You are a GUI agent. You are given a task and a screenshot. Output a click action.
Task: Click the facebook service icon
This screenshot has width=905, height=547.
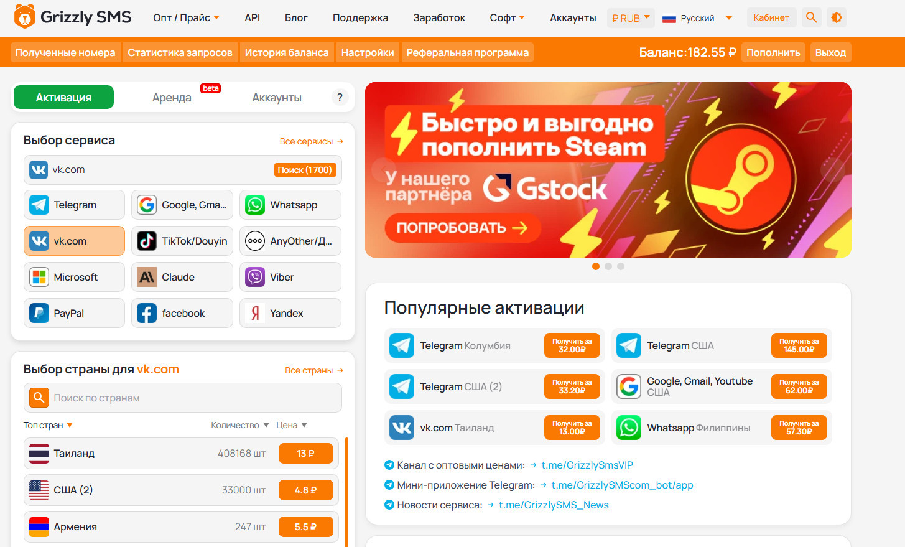[147, 313]
